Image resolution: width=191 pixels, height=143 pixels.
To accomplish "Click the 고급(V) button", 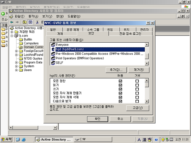I will pyautogui.click(x=138, y=108).
